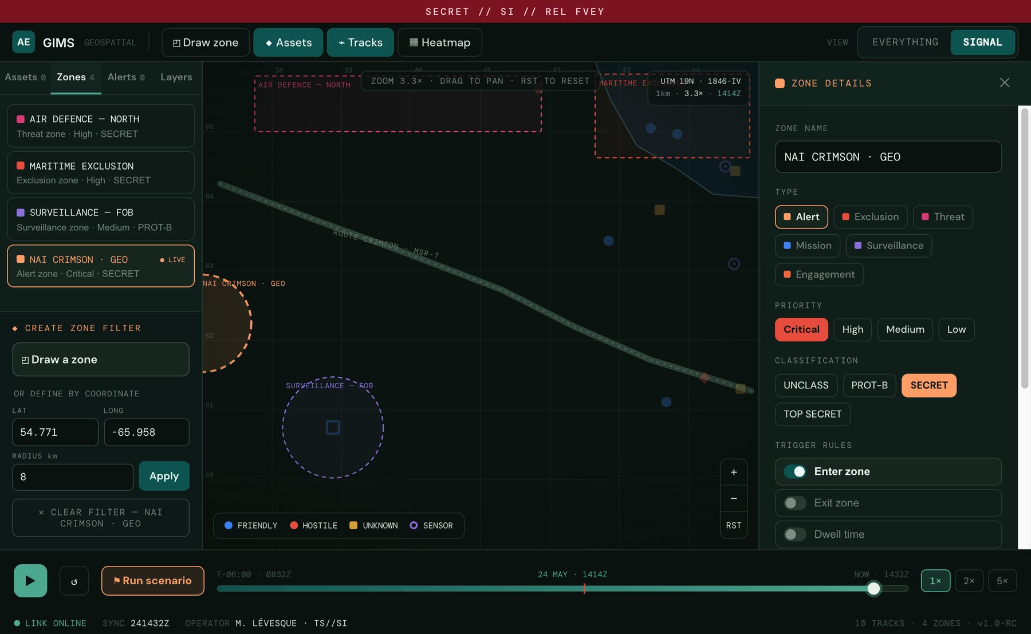
Task: Set classification to PROT-B
Action: pos(869,385)
